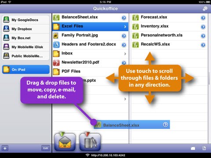
Task: Open Newsletter2010.pdf file name
Action: pyautogui.click(x=80, y=62)
